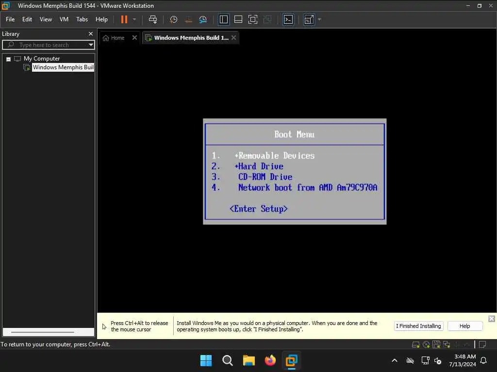Open the Edit menu
The image size is (497, 372).
(27, 19)
